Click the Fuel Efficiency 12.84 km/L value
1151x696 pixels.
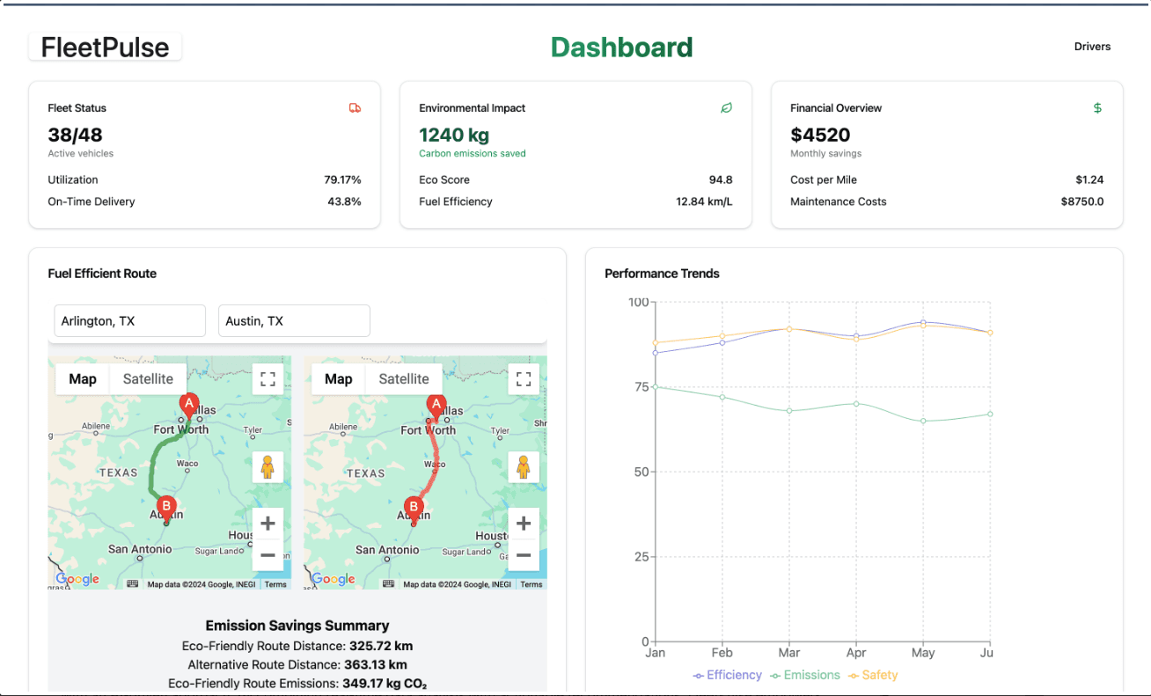tap(704, 201)
